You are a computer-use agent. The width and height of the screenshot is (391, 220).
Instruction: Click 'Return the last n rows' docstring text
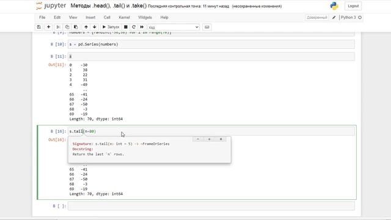pyautogui.click(x=98, y=154)
